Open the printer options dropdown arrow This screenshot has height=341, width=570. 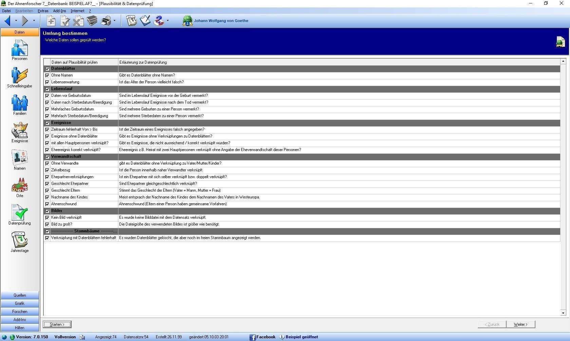[x=114, y=21]
